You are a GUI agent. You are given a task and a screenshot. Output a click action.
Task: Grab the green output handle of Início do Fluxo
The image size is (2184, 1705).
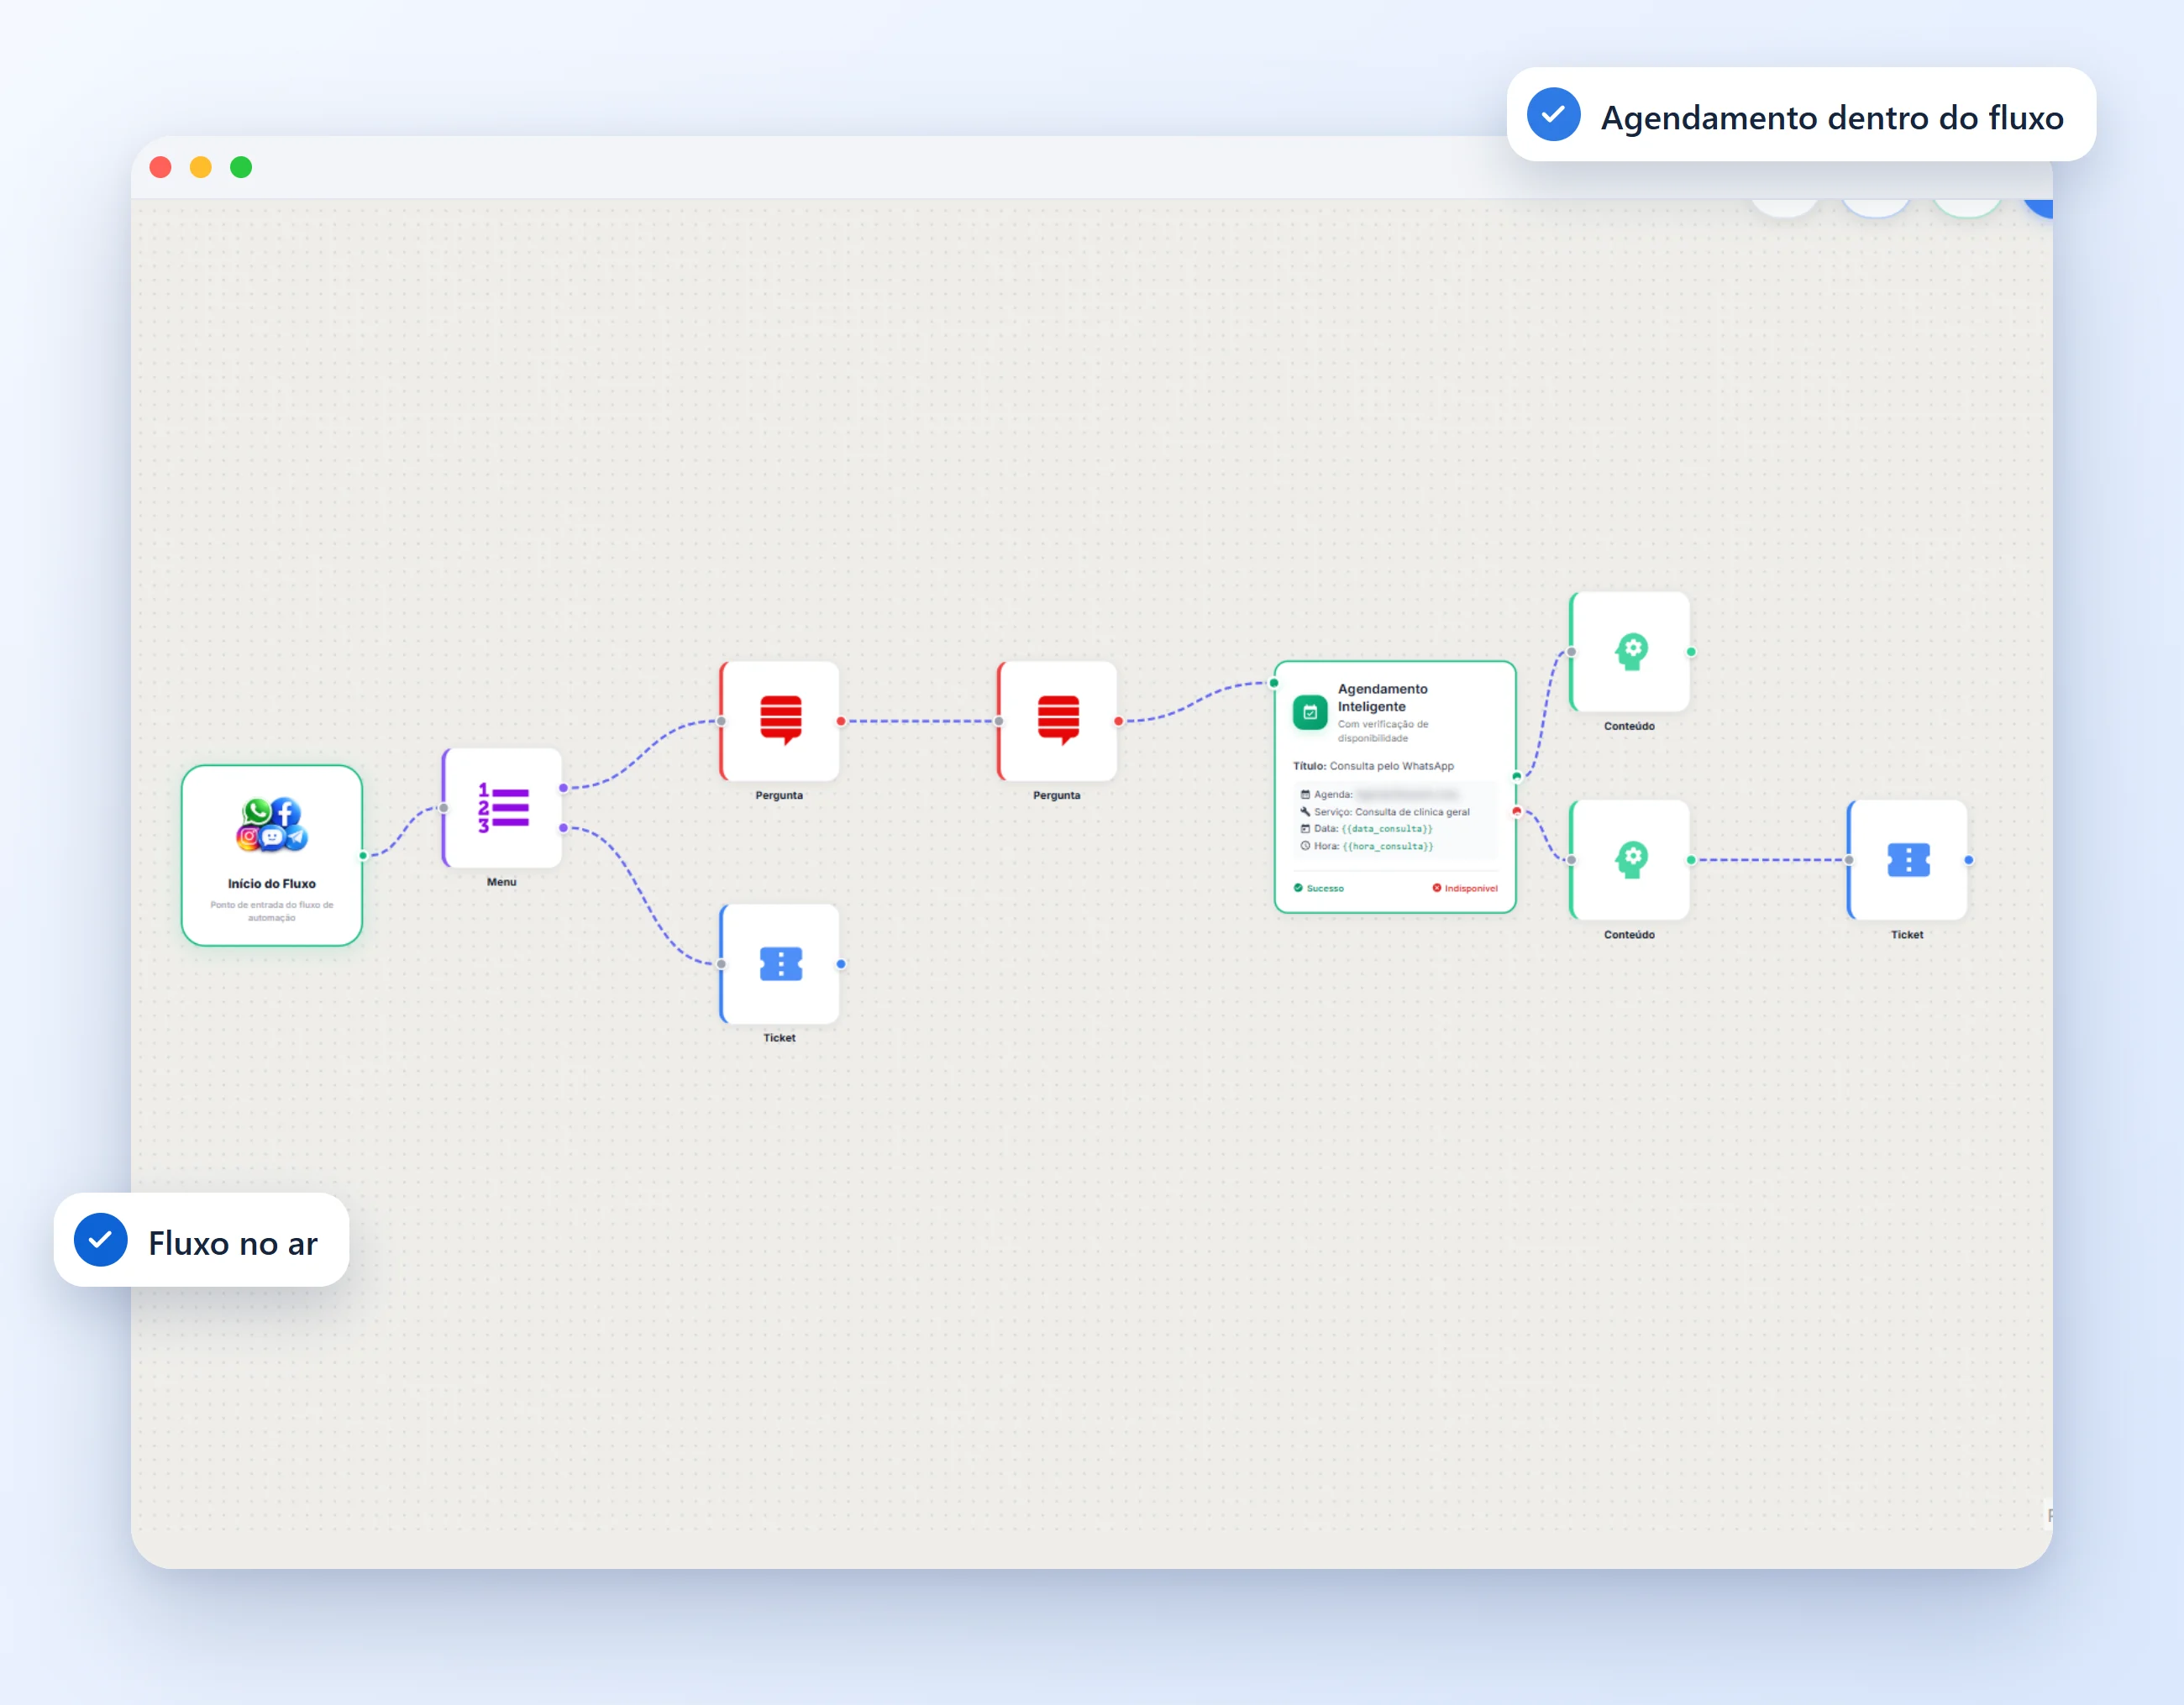click(363, 856)
